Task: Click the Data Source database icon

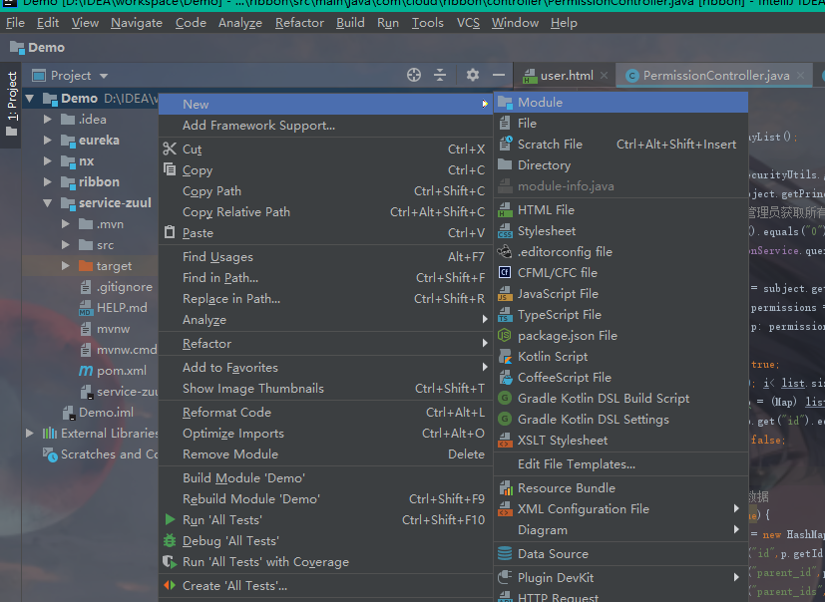Action: (505, 553)
